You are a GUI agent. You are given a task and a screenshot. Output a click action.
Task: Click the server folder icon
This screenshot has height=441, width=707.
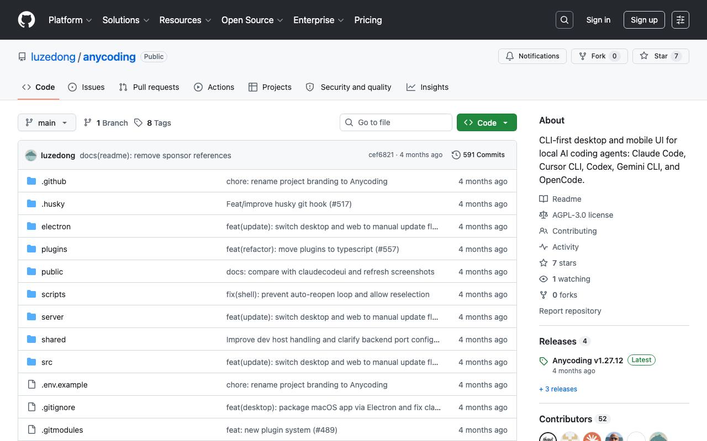tap(31, 317)
